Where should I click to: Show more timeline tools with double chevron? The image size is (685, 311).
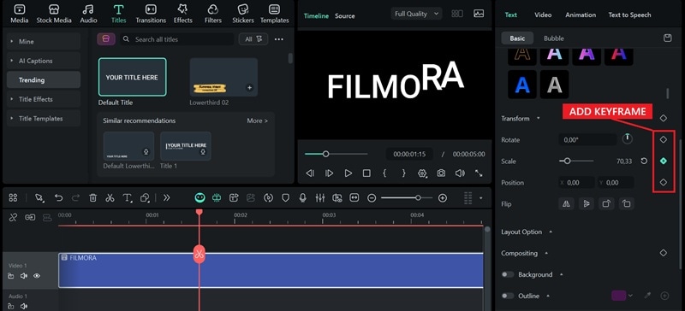(166, 198)
